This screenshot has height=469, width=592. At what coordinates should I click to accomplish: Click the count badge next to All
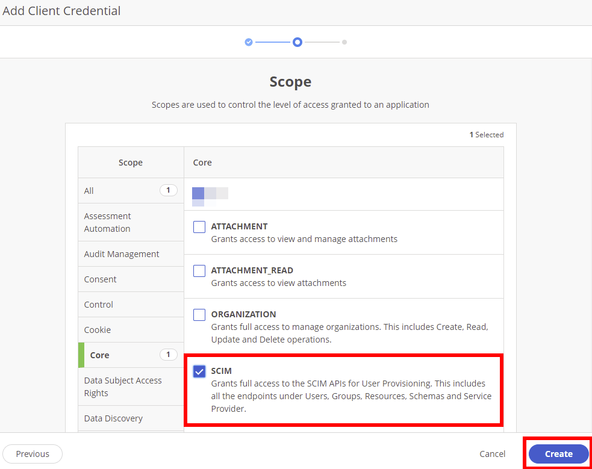pos(169,190)
